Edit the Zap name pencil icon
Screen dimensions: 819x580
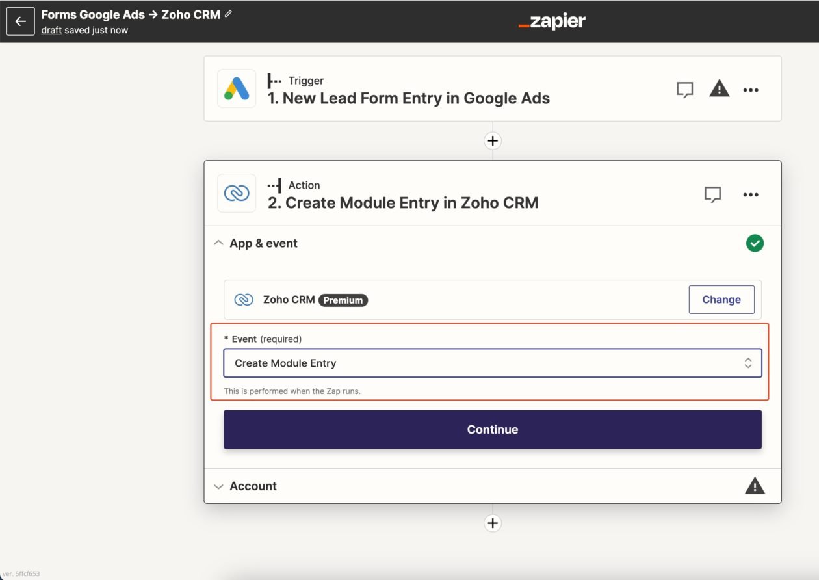pyautogui.click(x=228, y=14)
